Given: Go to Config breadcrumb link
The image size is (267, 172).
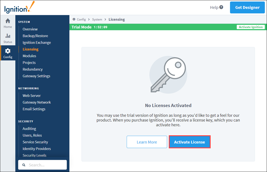Looking at the screenshot, I should pyautogui.click(x=81, y=19).
